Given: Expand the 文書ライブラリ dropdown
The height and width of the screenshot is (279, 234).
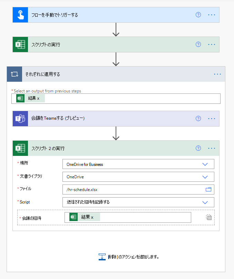Looking at the screenshot, I should (x=205, y=177).
